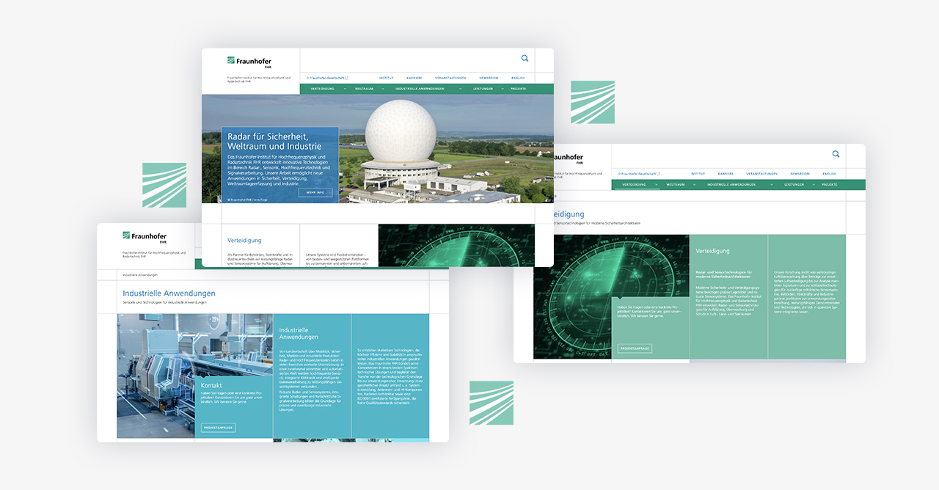Expand chevron beside LEISTUNGEN in right page window
939x490 pixels.
[x=814, y=185]
